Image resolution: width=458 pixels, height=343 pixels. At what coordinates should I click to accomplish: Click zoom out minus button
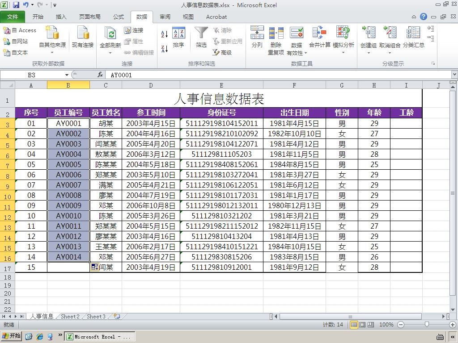pos(401,325)
